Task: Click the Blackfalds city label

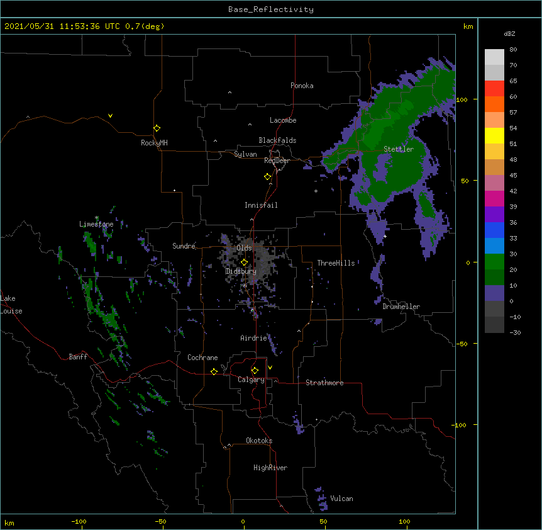Action: (277, 140)
